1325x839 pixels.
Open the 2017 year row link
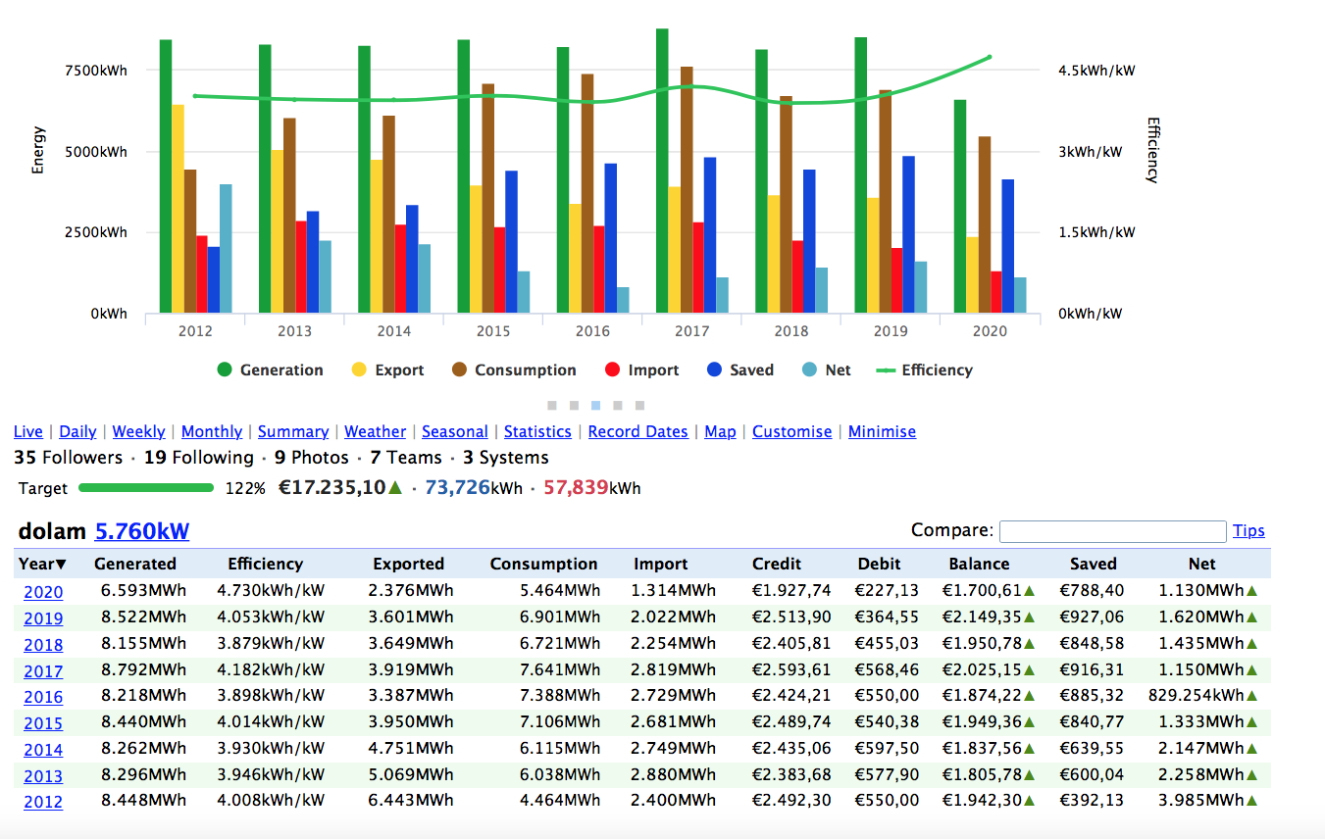pyautogui.click(x=43, y=671)
